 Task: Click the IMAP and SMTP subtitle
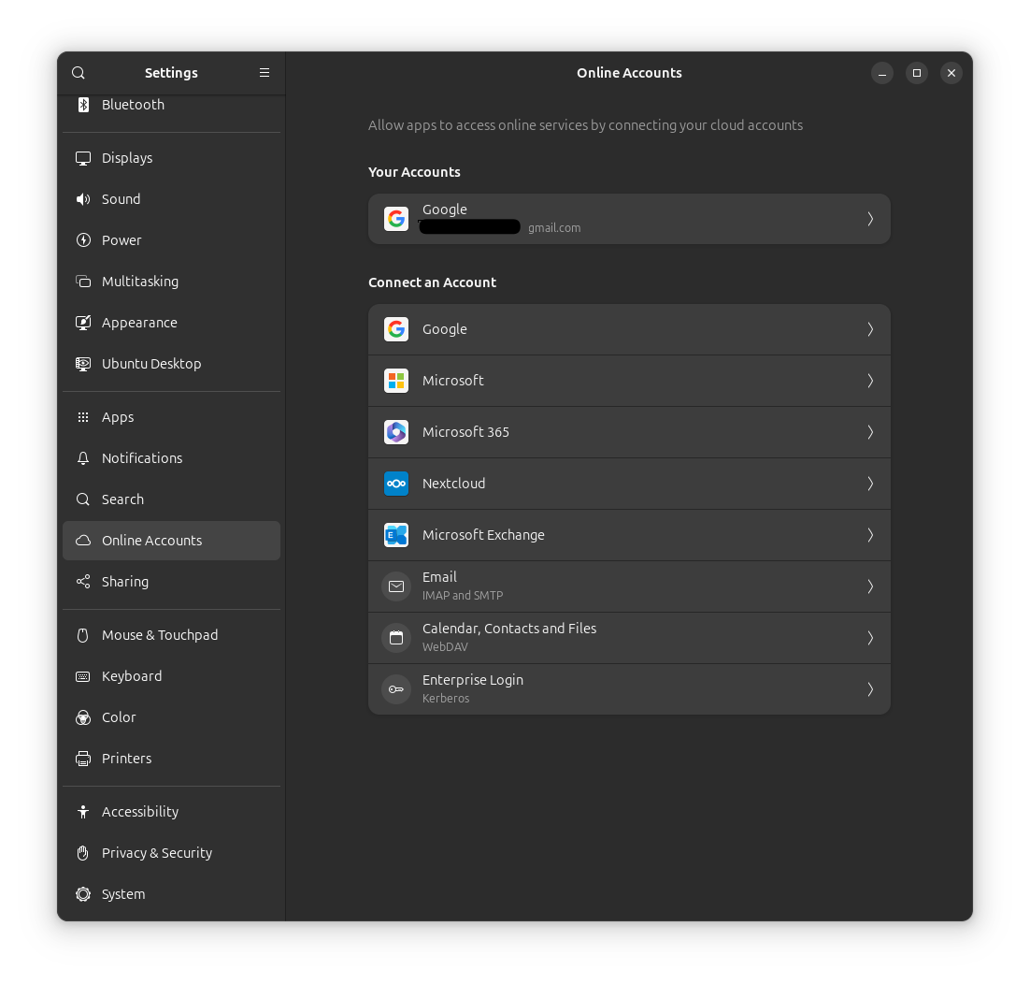coord(463,596)
